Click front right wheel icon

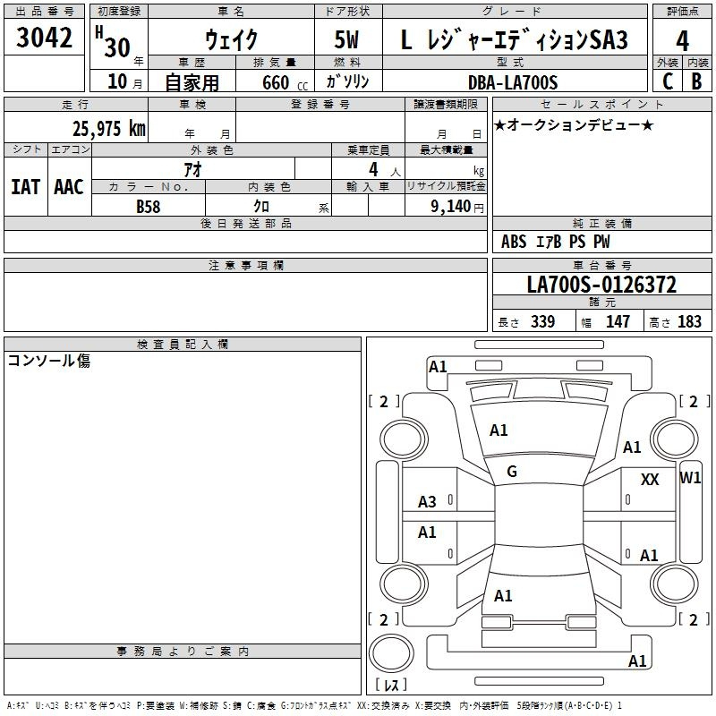[x=674, y=439]
